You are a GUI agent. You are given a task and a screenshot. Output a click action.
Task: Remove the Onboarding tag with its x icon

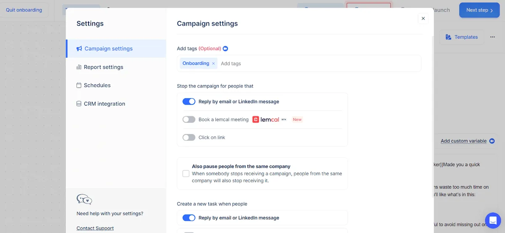click(213, 64)
